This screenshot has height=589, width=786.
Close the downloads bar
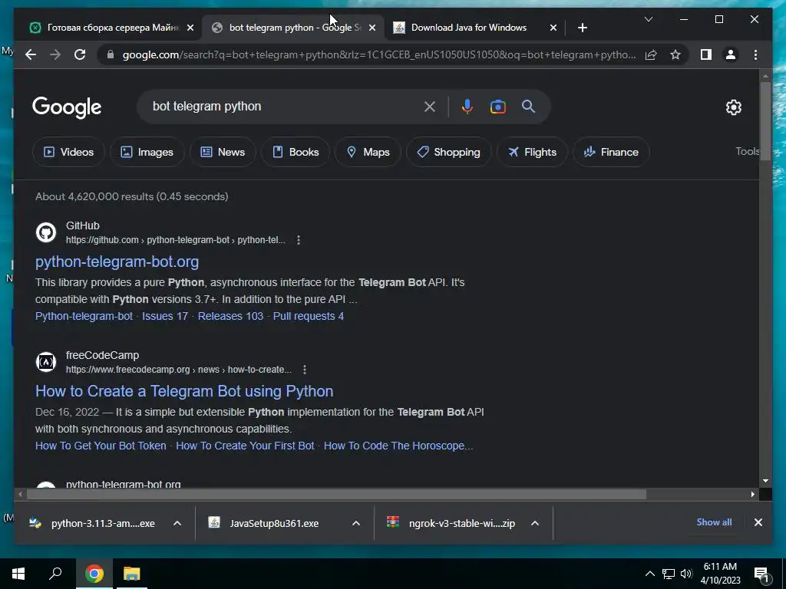pos(758,522)
